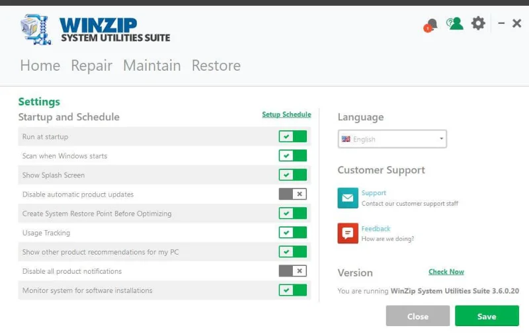This screenshot has height=336, width=529.
Task: Enable Disable automatic product updates switch
Action: pyautogui.click(x=293, y=194)
